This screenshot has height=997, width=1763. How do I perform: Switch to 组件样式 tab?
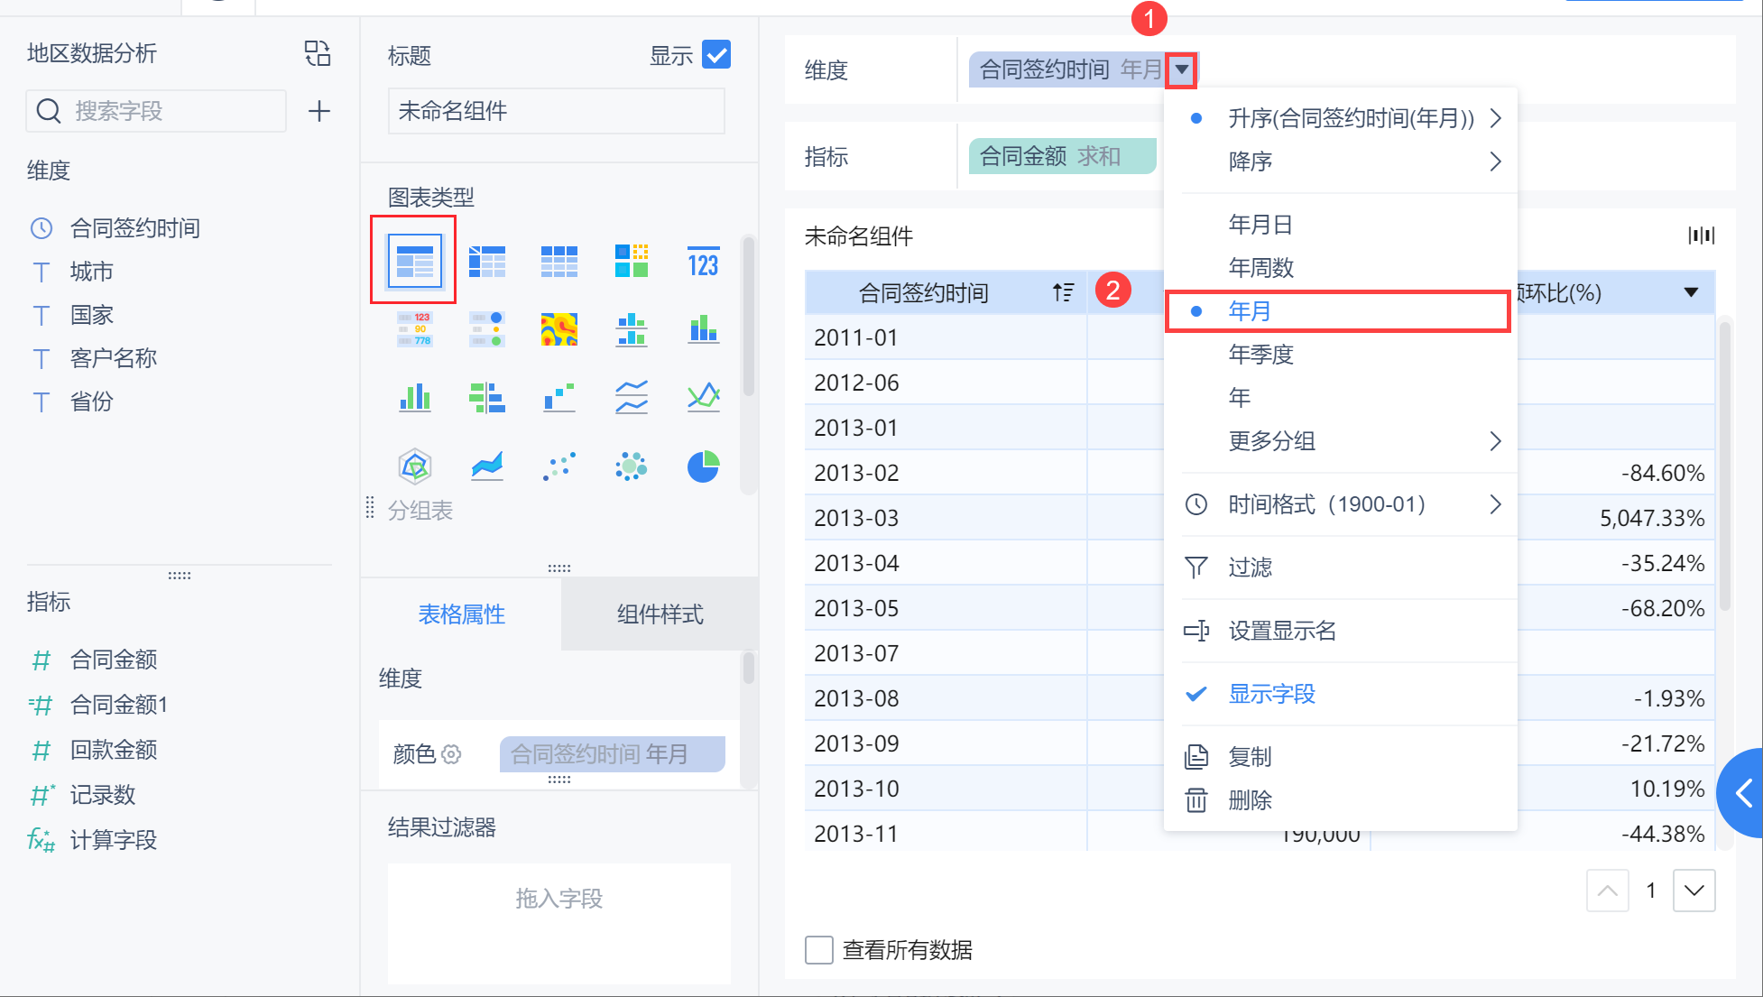(x=660, y=614)
